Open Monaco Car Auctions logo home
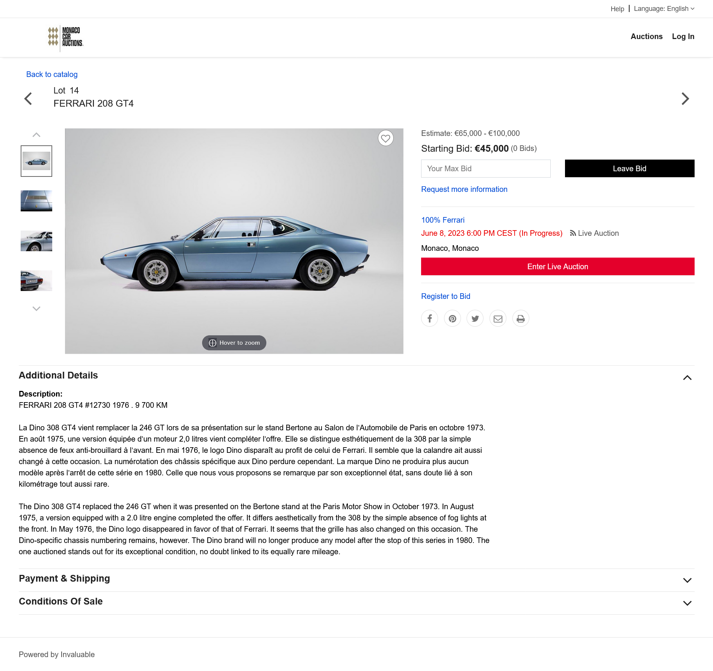 [x=65, y=37]
